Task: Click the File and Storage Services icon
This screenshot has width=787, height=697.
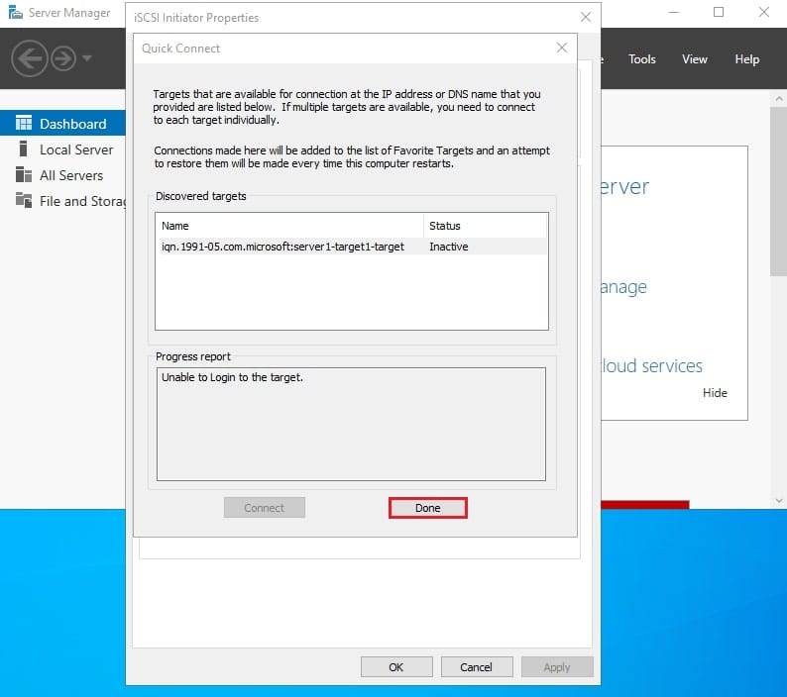Action: (x=24, y=200)
